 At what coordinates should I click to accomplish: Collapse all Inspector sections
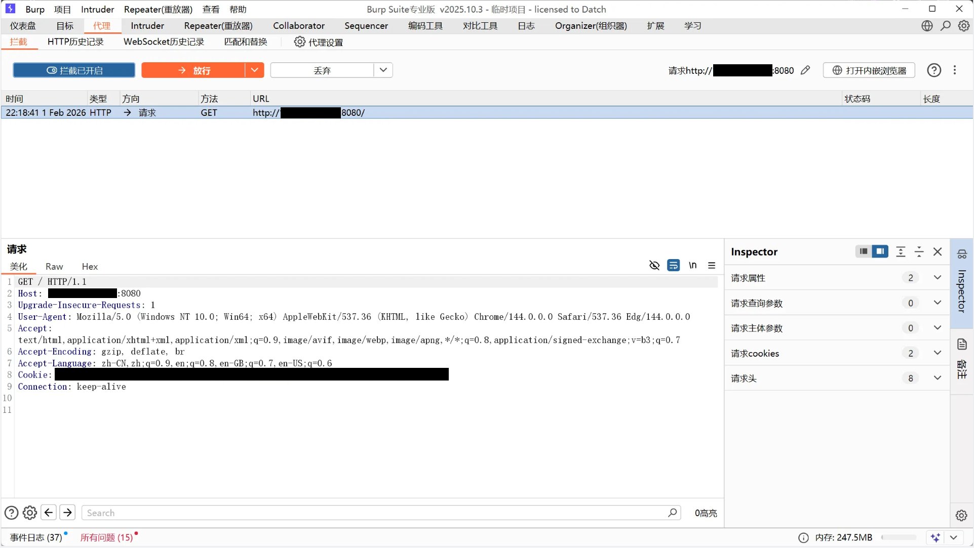pos(919,251)
